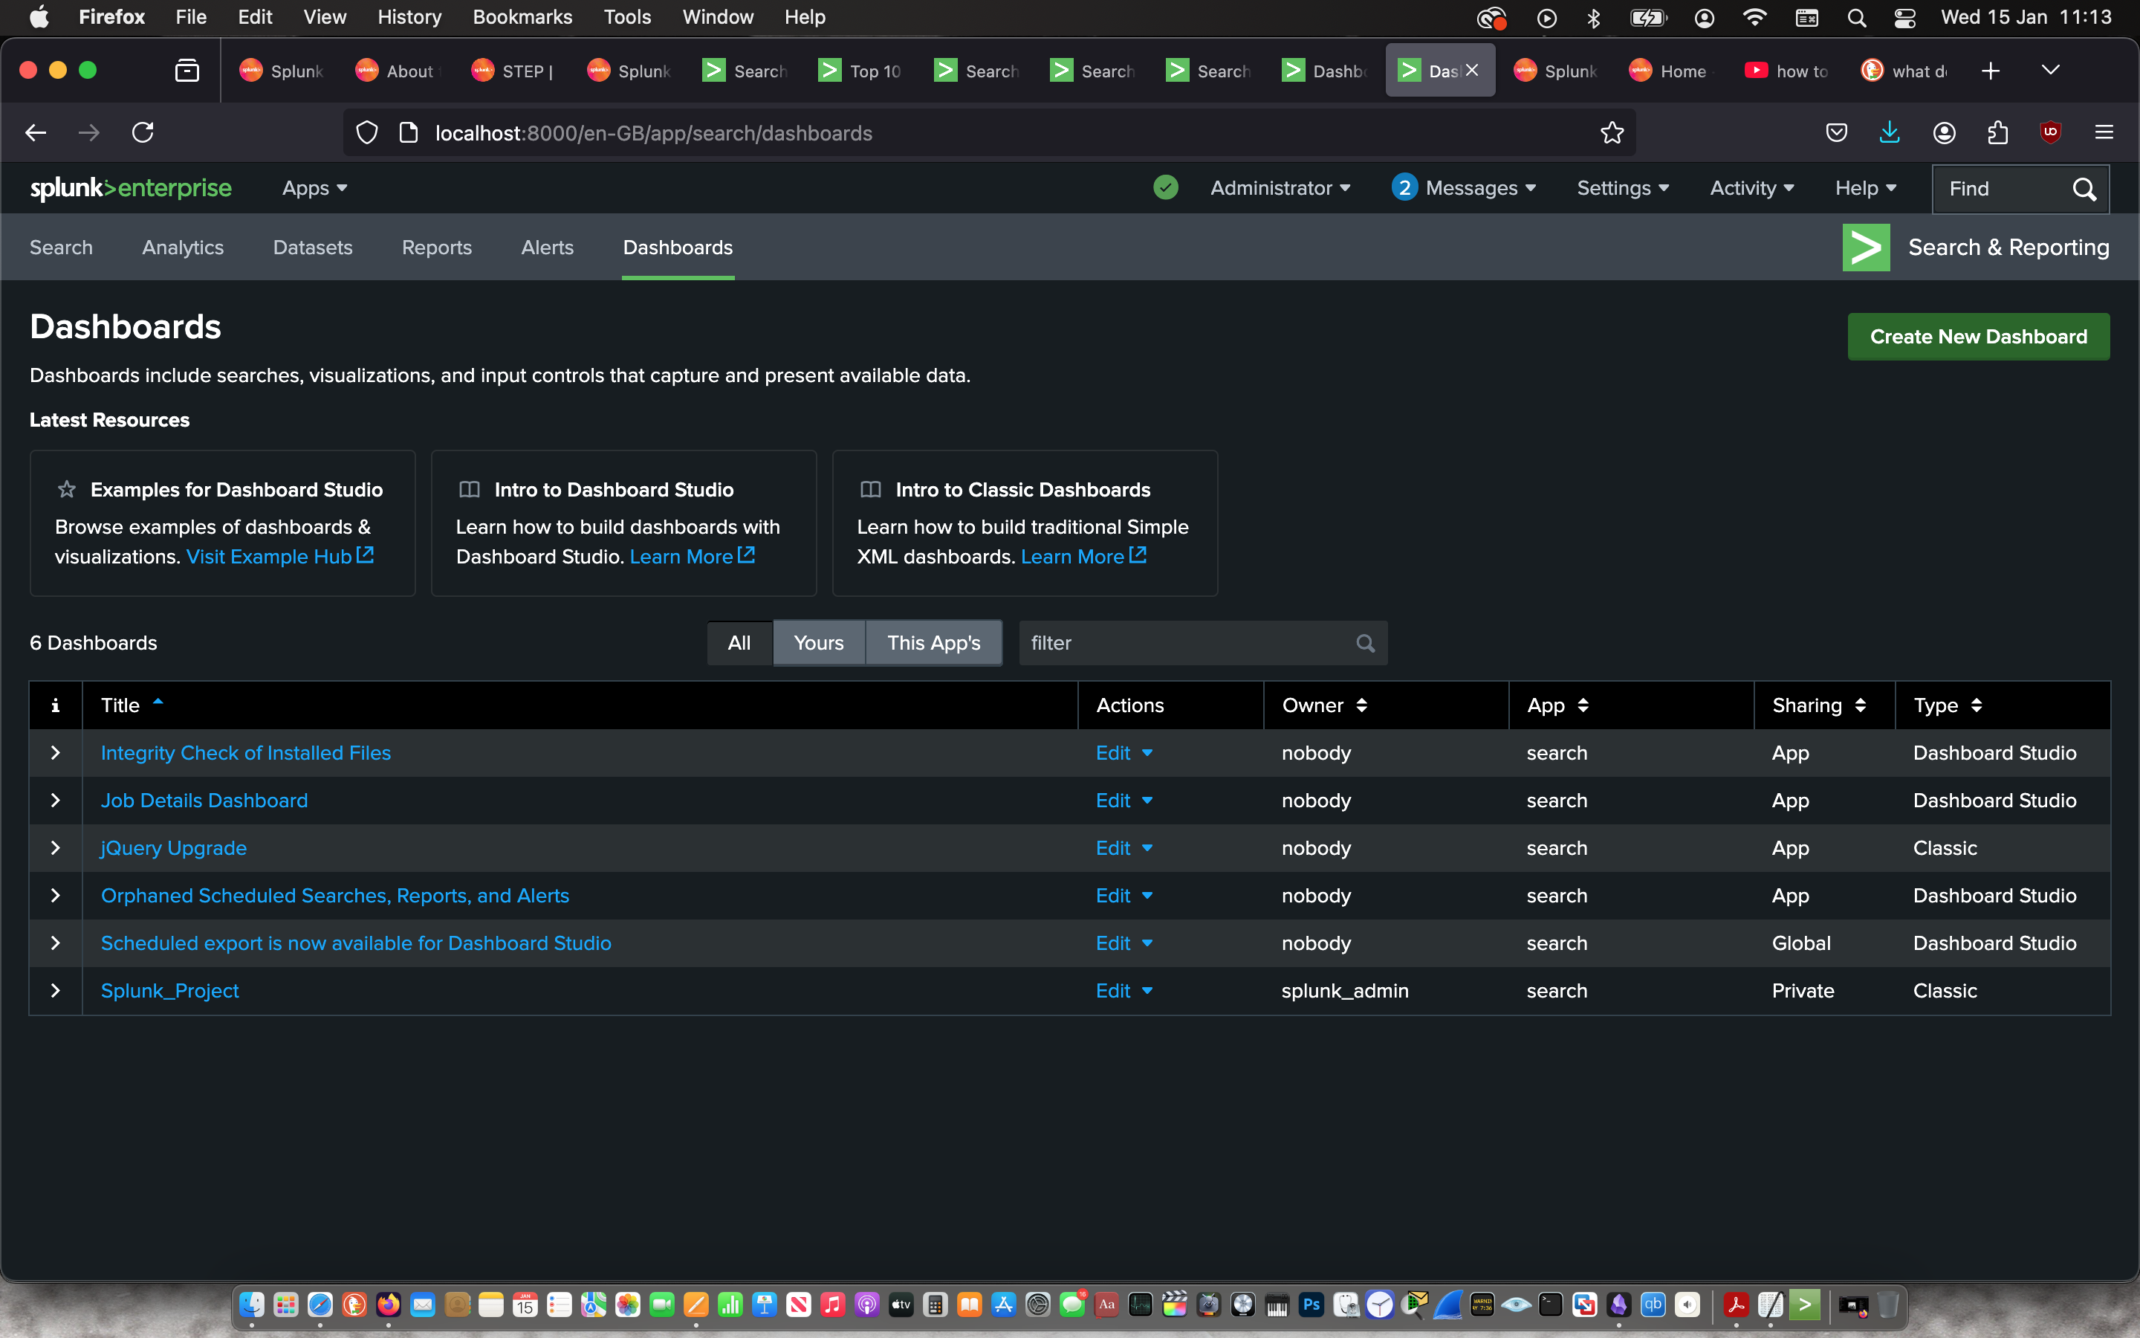Switch to the Reports tab
Viewport: 2140px width, 1338px height.
coord(436,248)
